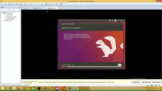Open the snapshot manager icon
This screenshot has width=162, height=91.
[43, 4]
